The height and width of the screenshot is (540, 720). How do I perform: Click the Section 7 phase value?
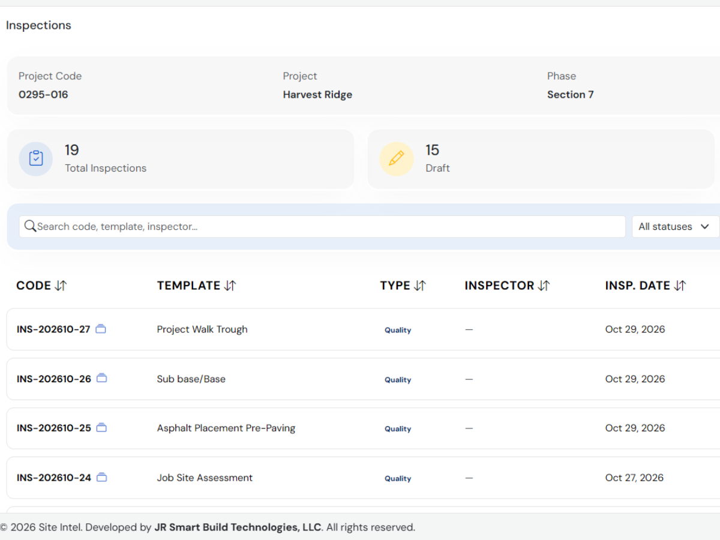click(571, 95)
